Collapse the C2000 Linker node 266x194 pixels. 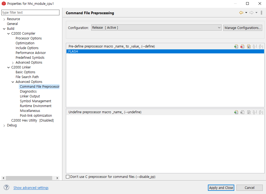[9, 67]
